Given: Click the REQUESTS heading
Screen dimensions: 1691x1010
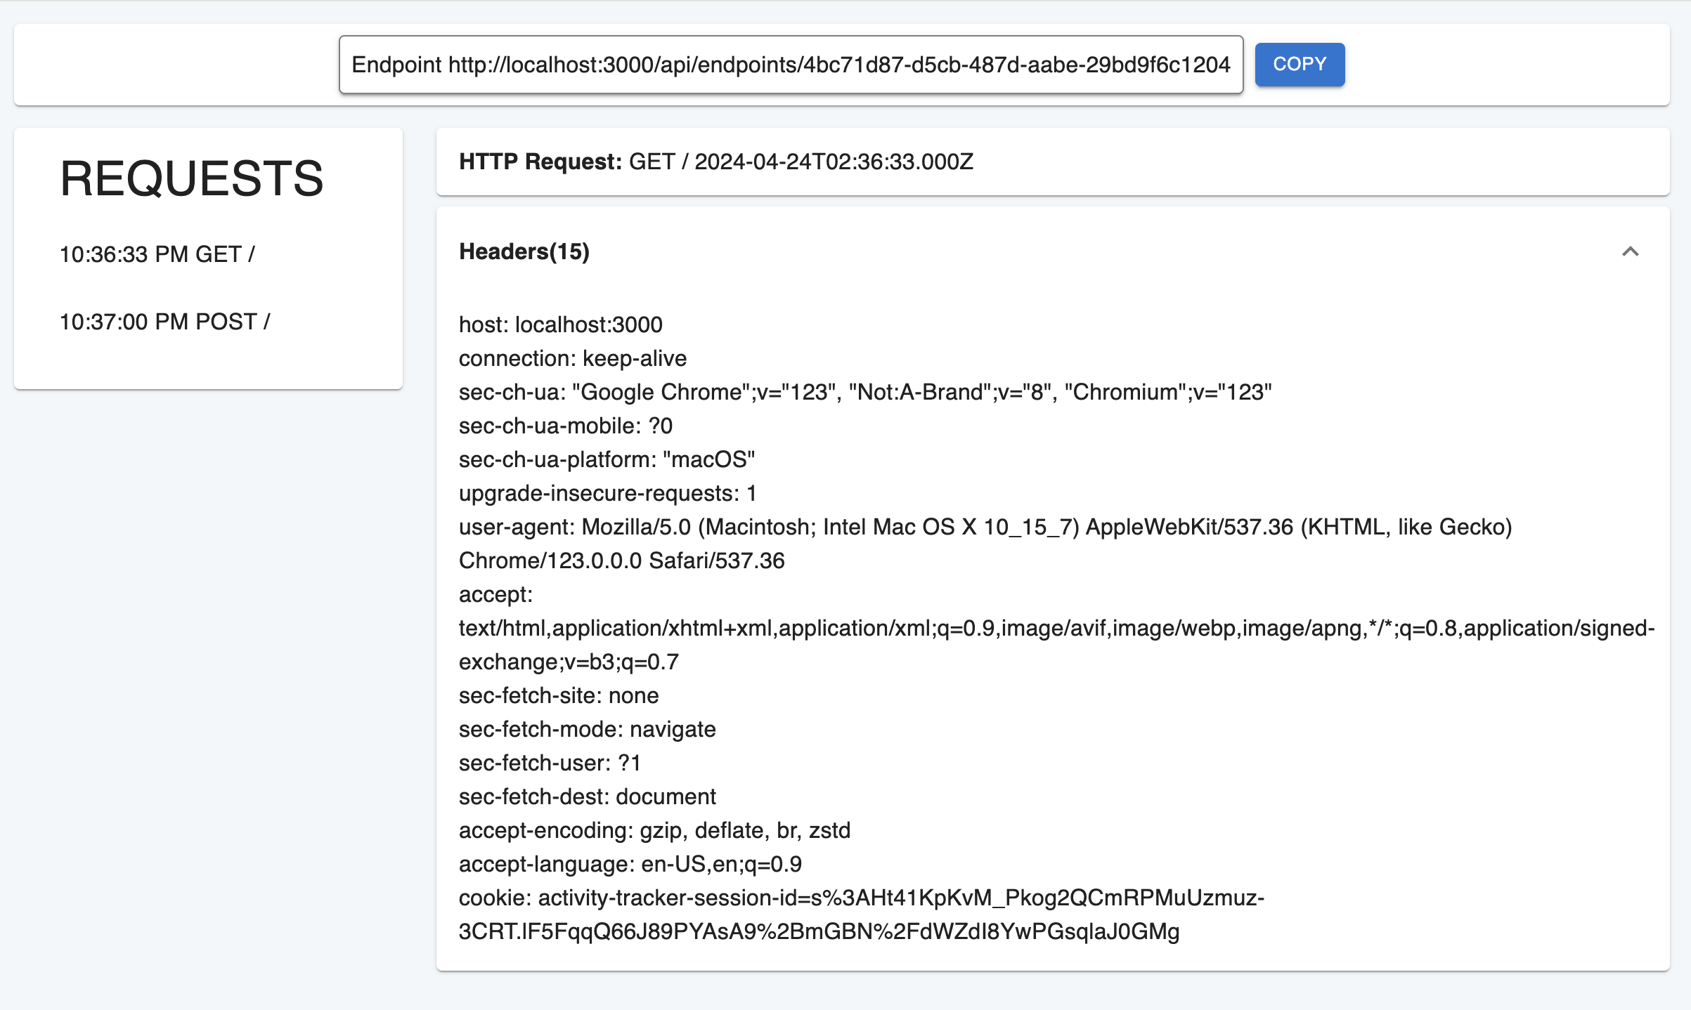Looking at the screenshot, I should click(191, 178).
